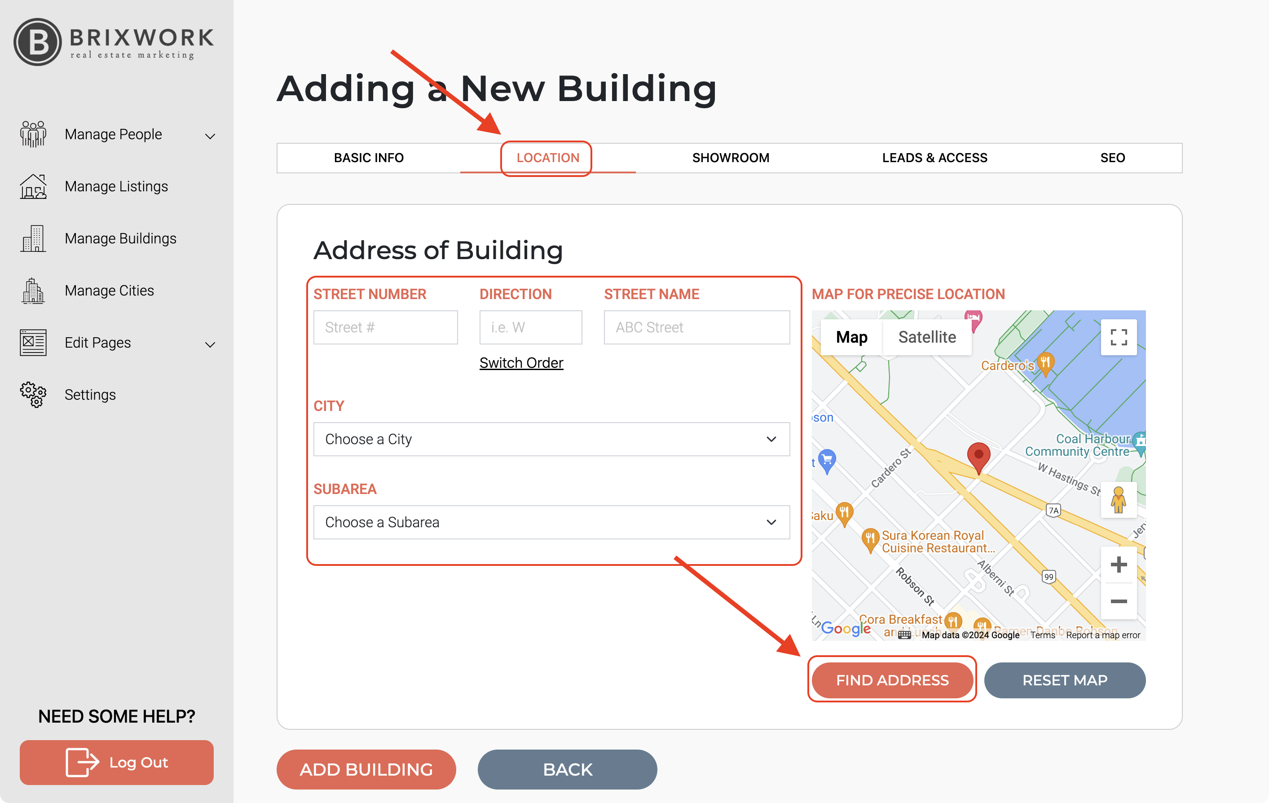
Task: Switch map to Satellite view
Action: click(x=927, y=337)
